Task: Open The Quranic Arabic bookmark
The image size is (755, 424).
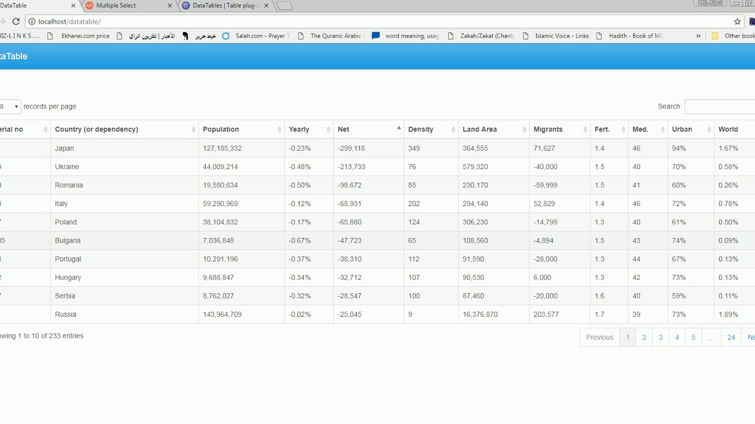Action: coord(330,36)
